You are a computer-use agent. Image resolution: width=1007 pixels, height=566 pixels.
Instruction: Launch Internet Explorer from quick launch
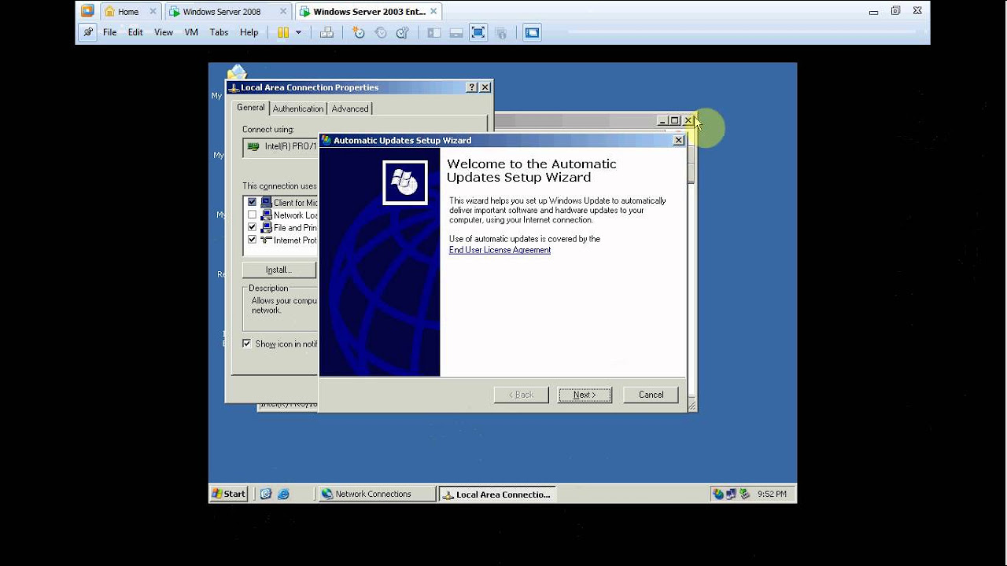point(283,494)
